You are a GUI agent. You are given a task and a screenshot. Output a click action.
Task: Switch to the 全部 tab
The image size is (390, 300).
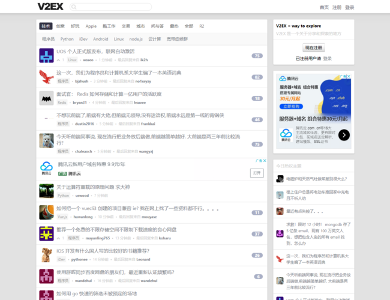(x=189, y=26)
